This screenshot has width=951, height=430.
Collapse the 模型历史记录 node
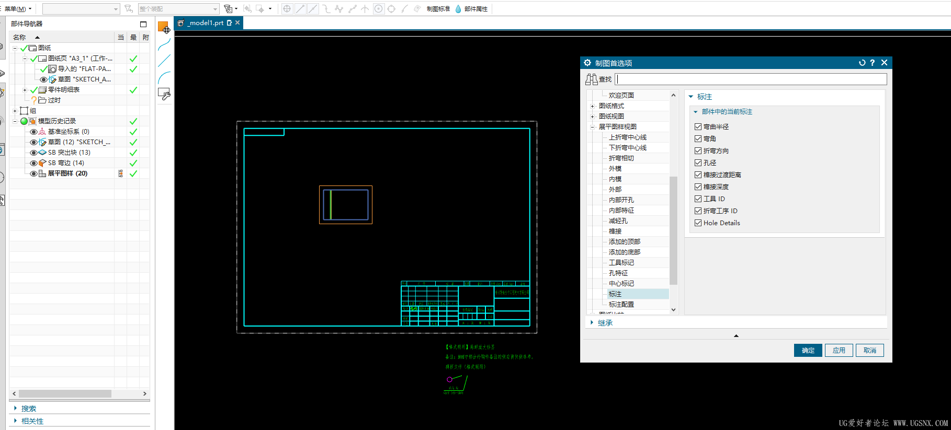tap(15, 121)
